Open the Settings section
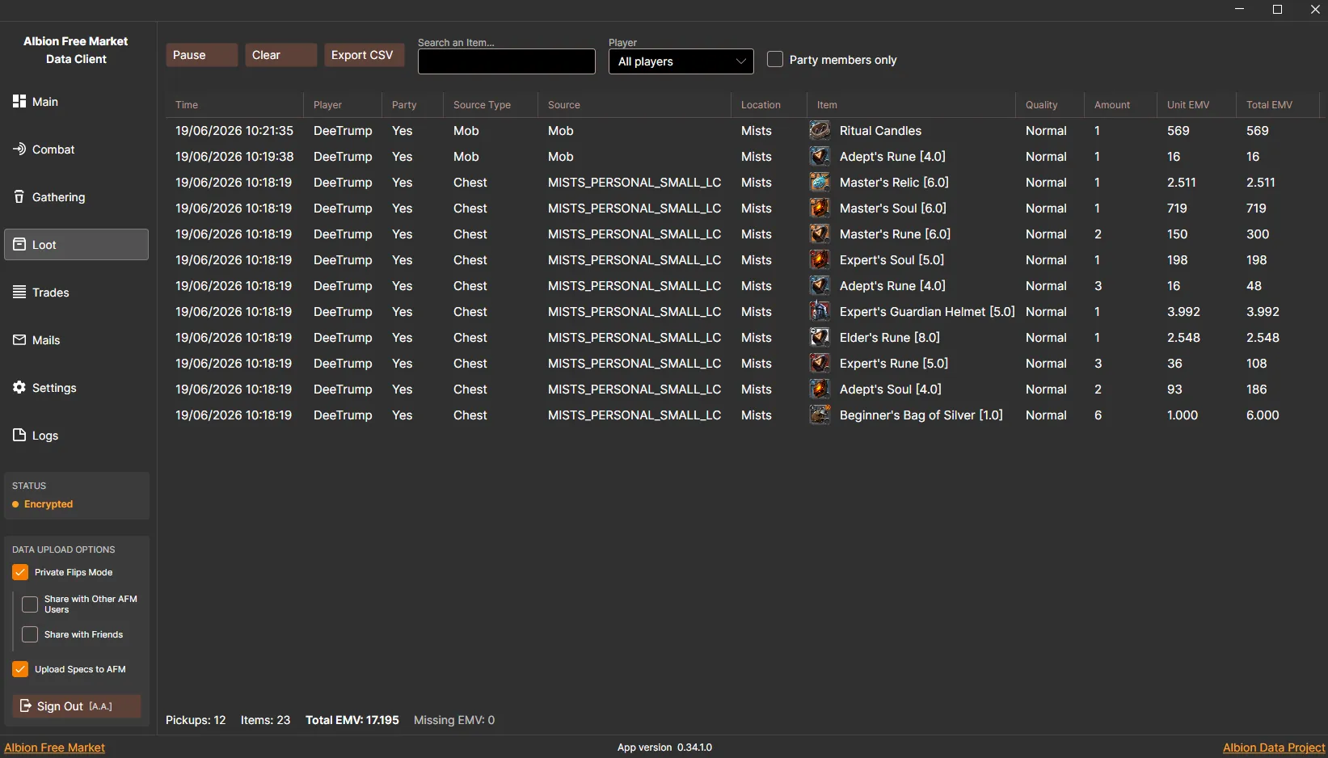Screen dimensions: 1328x758 [76, 388]
